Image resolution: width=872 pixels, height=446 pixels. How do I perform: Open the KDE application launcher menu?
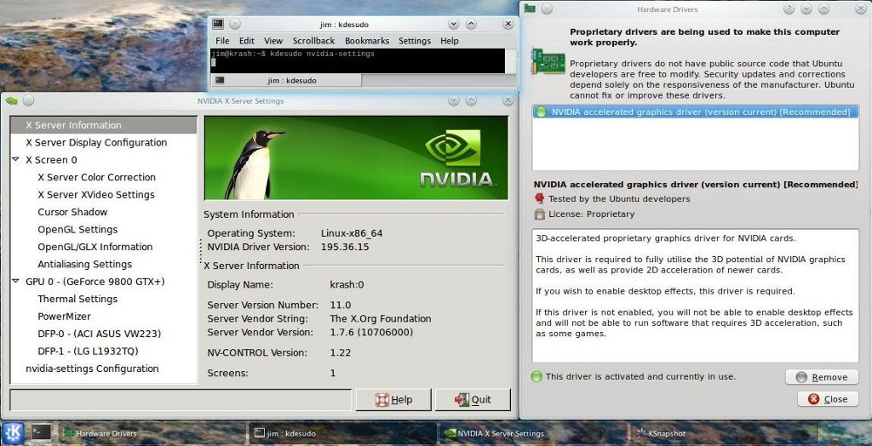(12, 432)
